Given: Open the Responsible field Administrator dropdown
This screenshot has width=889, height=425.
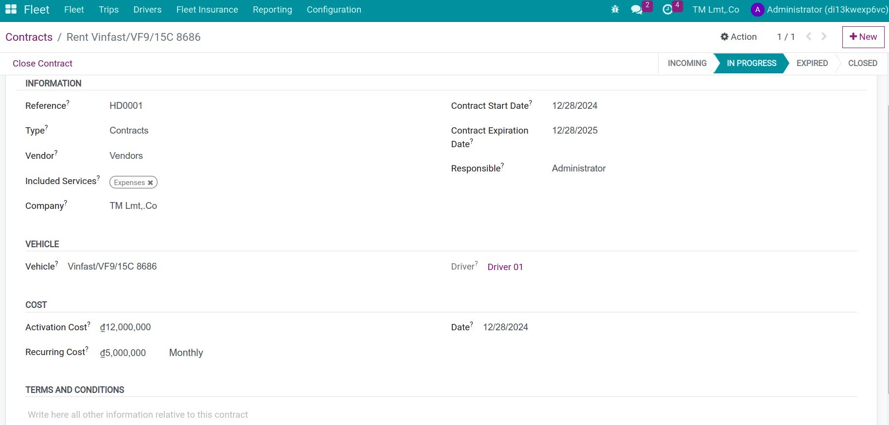Looking at the screenshot, I should click(579, 168).
